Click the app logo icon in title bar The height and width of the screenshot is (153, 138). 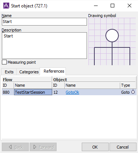tap(6, 6)
